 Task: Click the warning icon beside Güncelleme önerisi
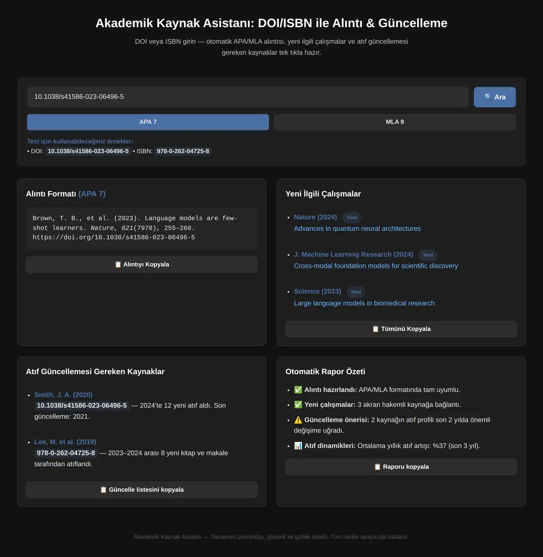tap(298, 420)
